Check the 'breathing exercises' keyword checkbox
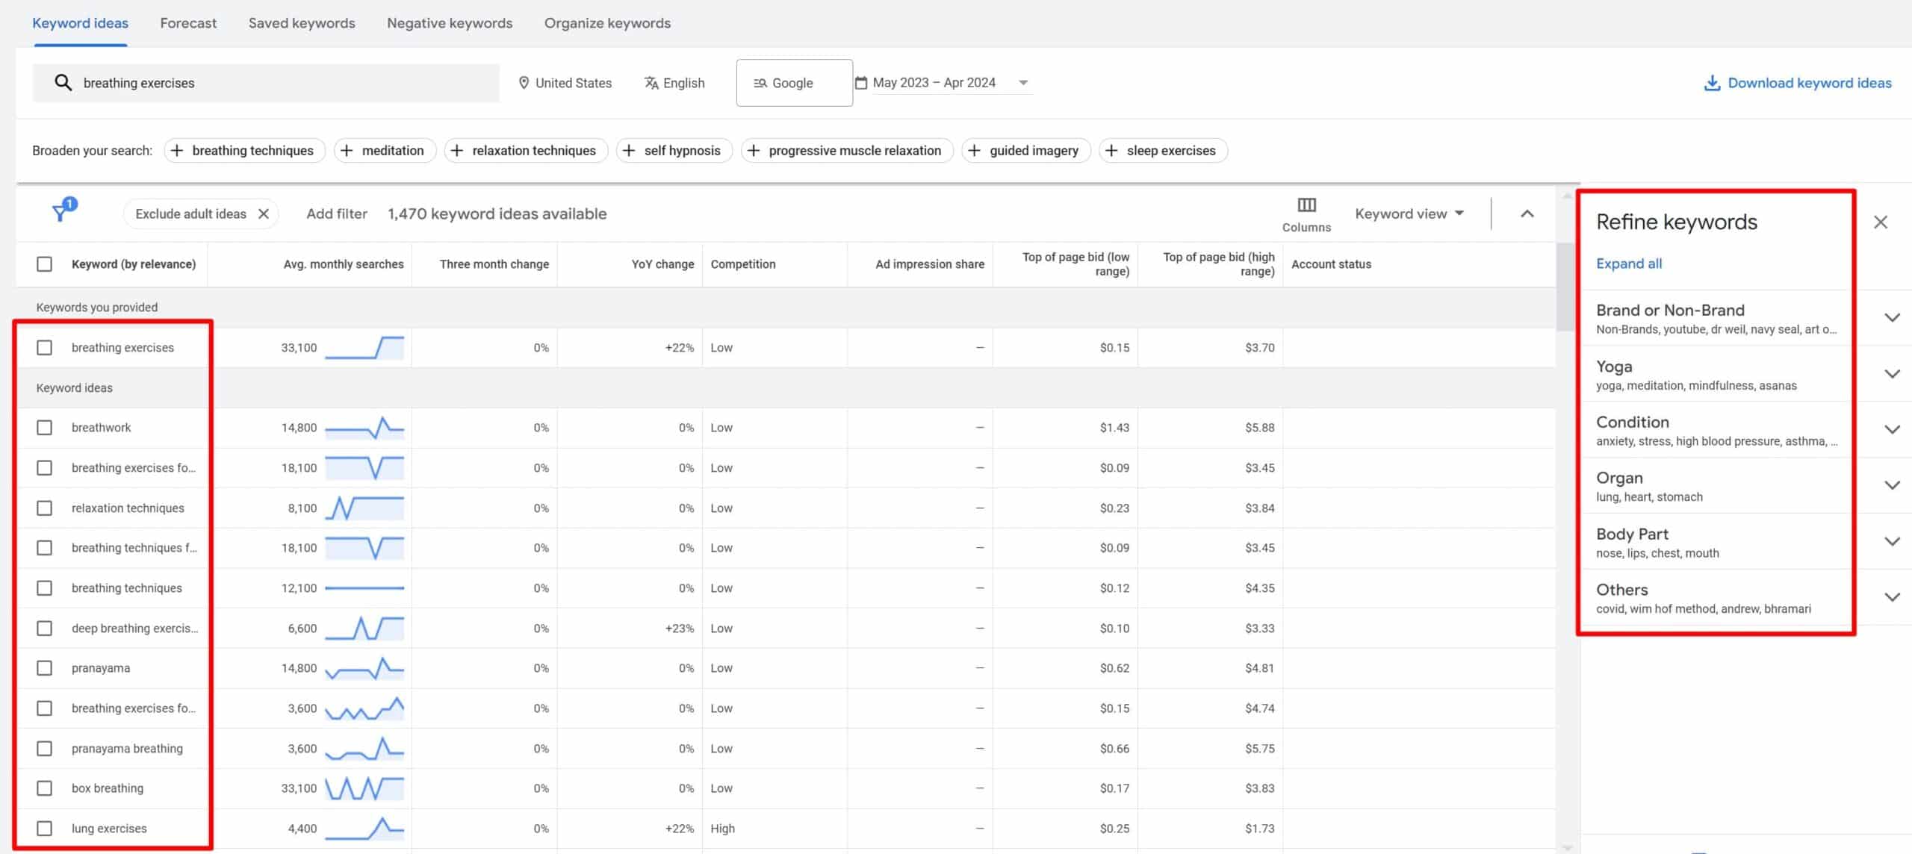The image size is (1912, 854). 45,347
